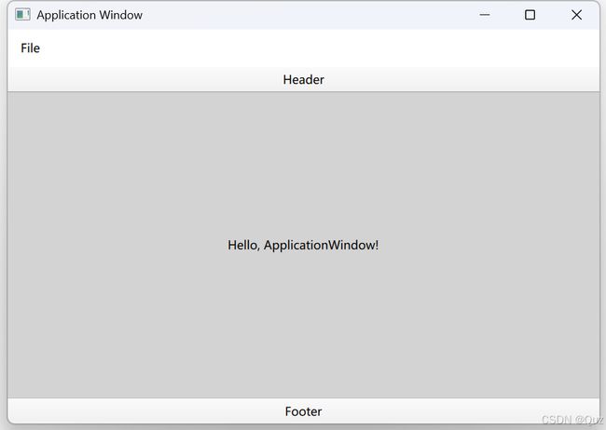Open the File menu
The width and height of the screenshot is (606, 430).
[x=30, y=48]
